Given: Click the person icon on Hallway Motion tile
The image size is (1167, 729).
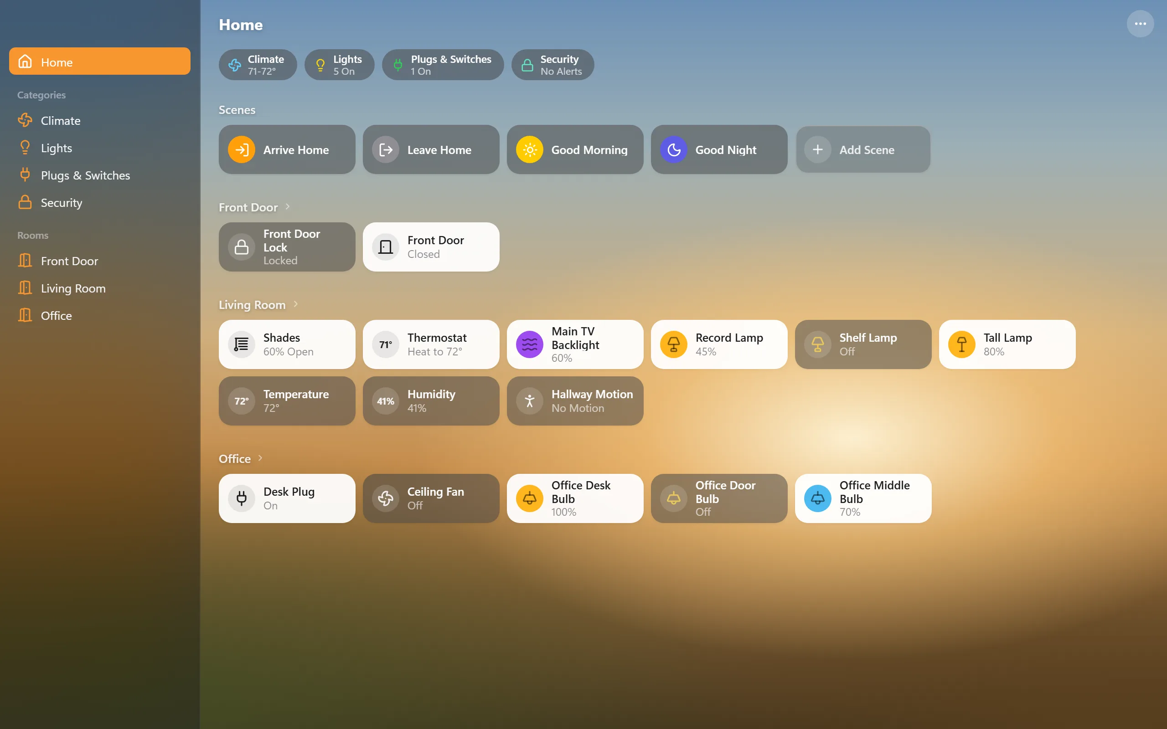Looking at the screenshot, I should 530,400.
